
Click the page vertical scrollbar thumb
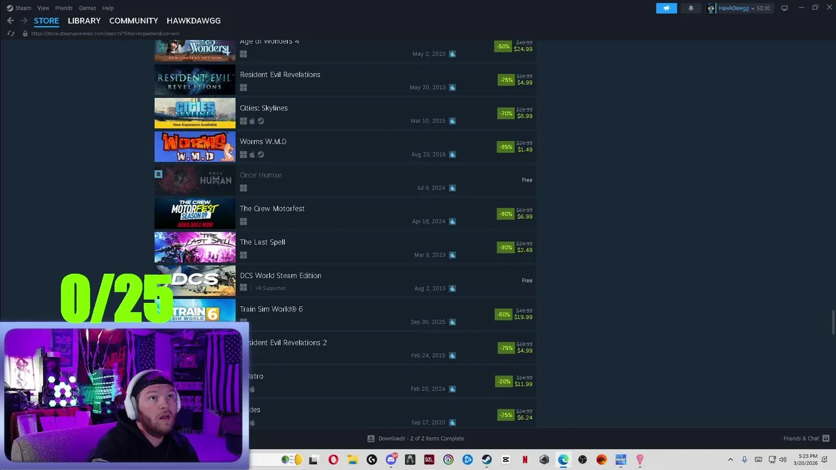tap(832, 321)
